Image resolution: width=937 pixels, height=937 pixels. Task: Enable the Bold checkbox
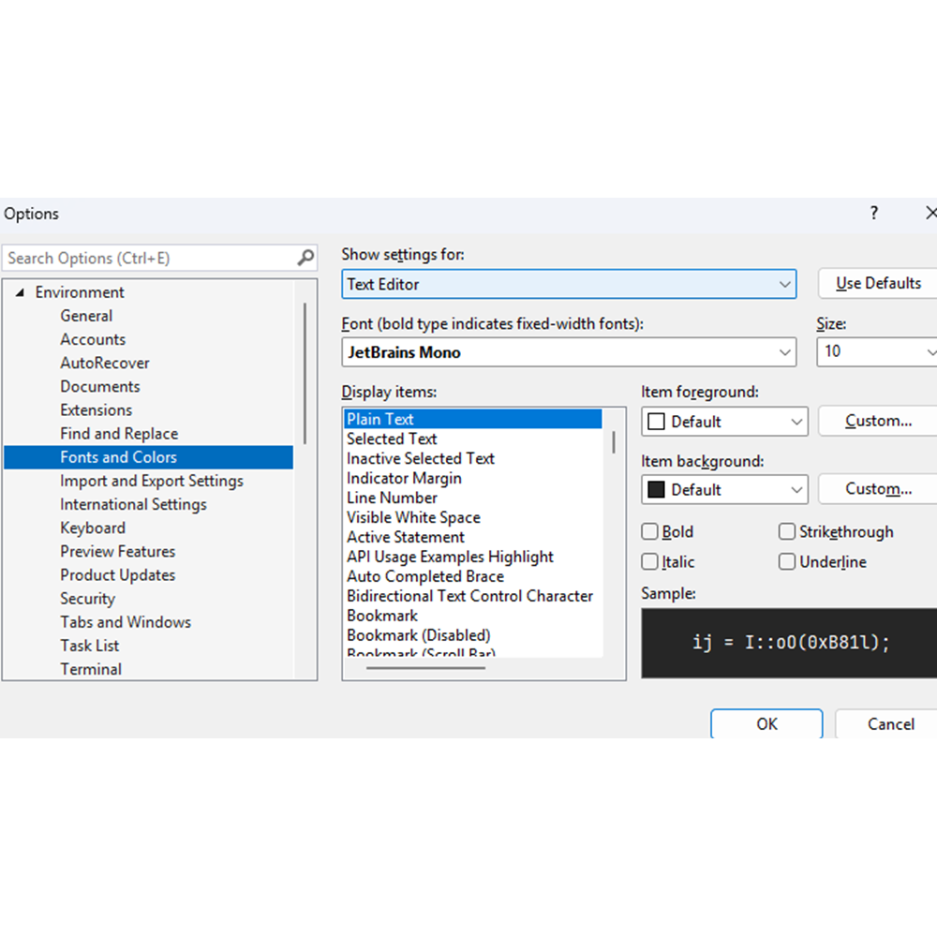(x=650, y=532)
